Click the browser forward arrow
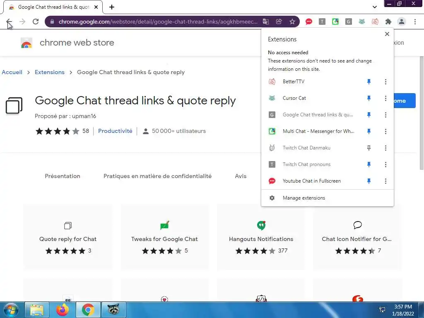 tap(22, 22)
